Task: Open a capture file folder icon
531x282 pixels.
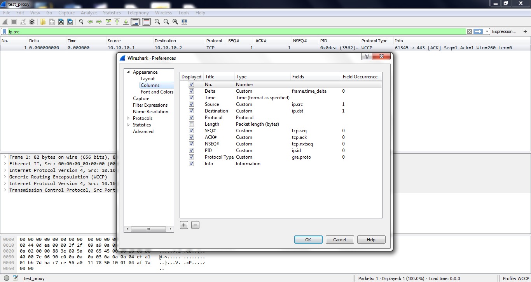Action: 43,22
